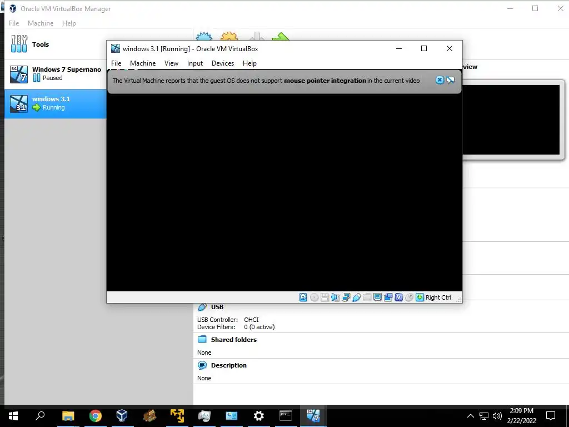Open the VM window File menu
The height and width of the screenshot is (427, 569).
tap(116, 63)
